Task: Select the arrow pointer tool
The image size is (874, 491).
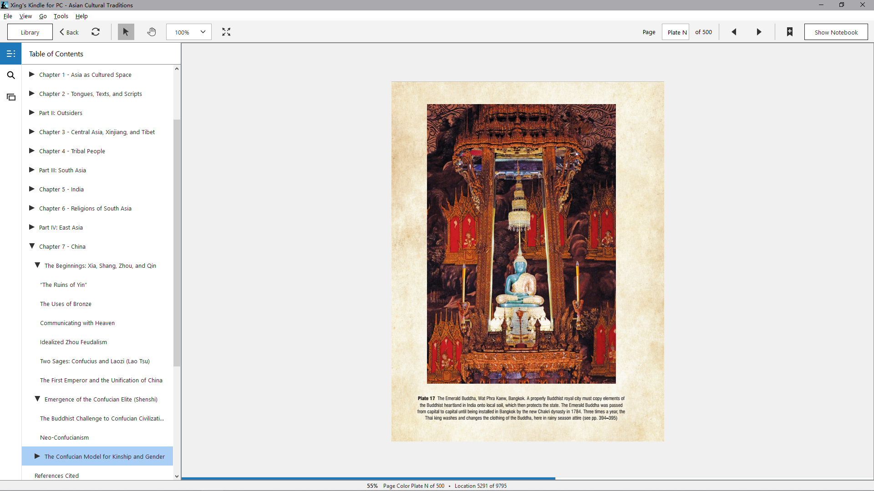Action: click(126, 32)
